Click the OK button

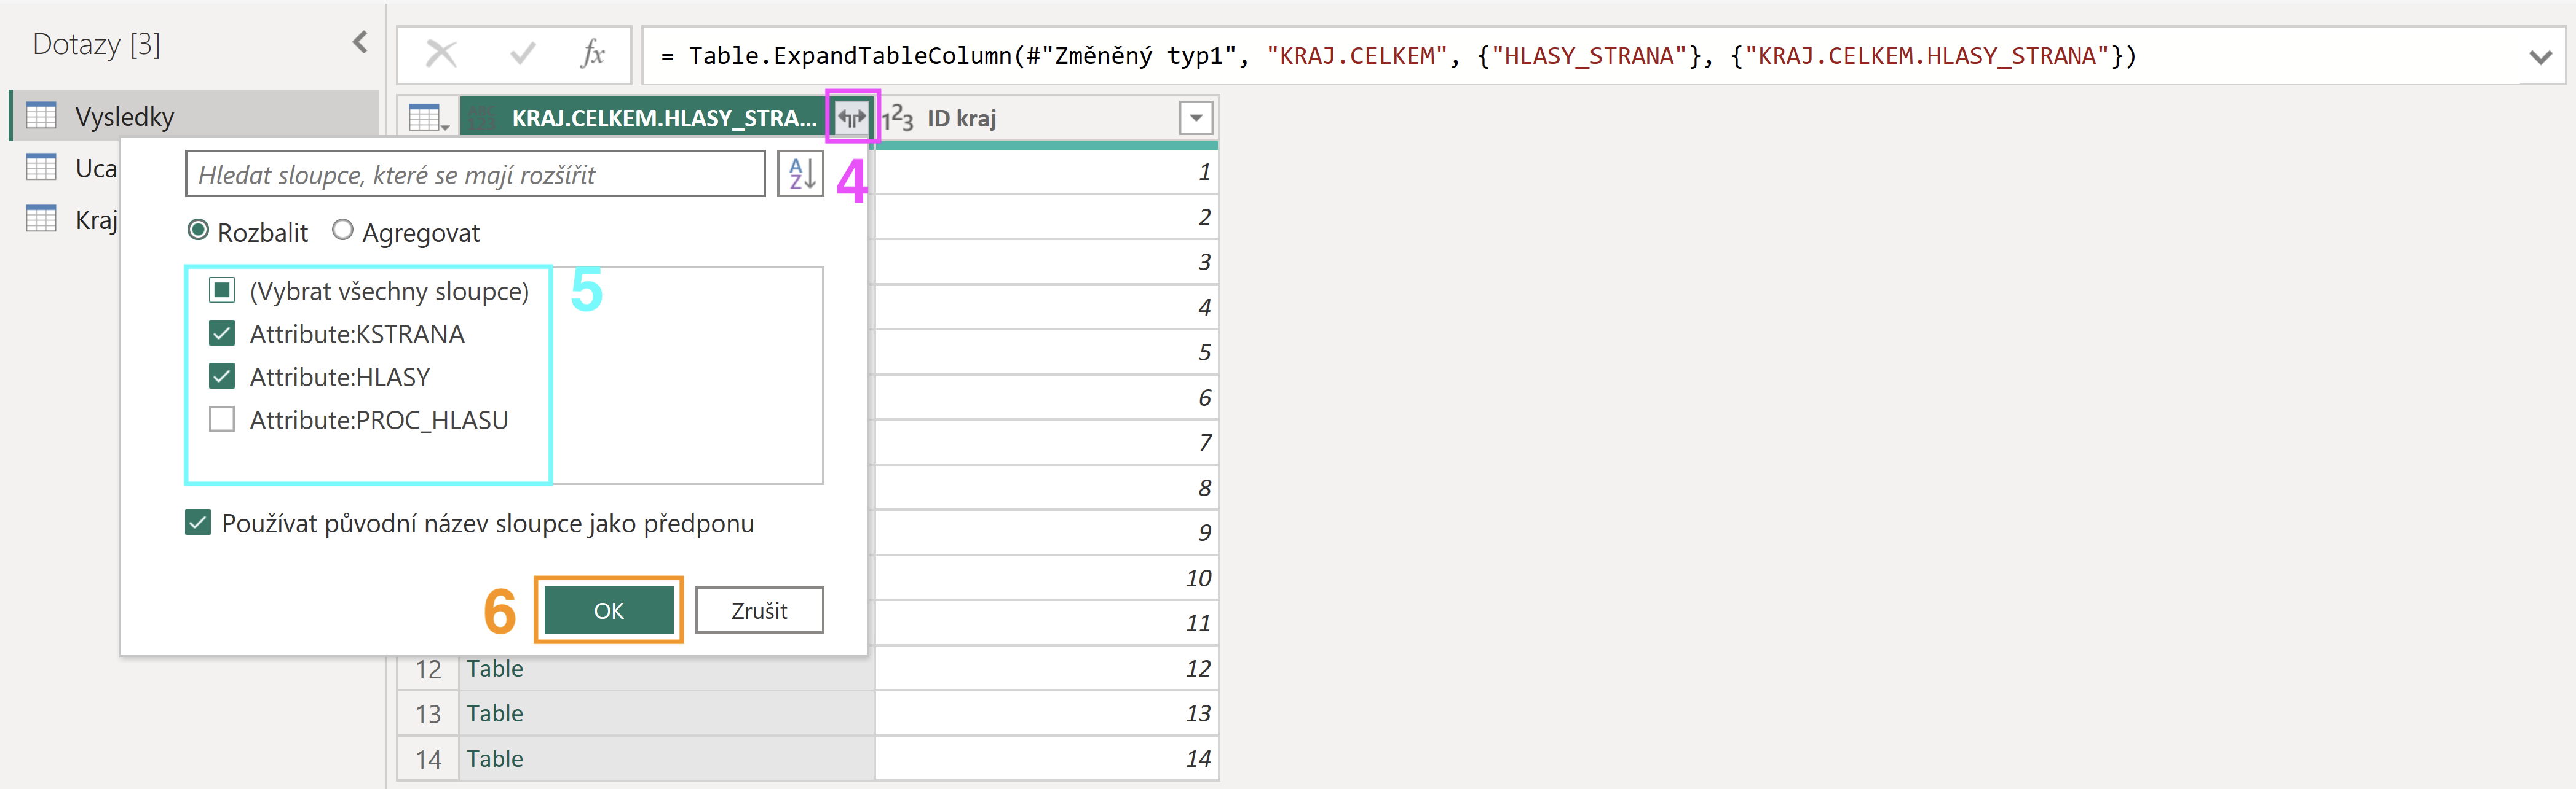[x=608, y=610]
